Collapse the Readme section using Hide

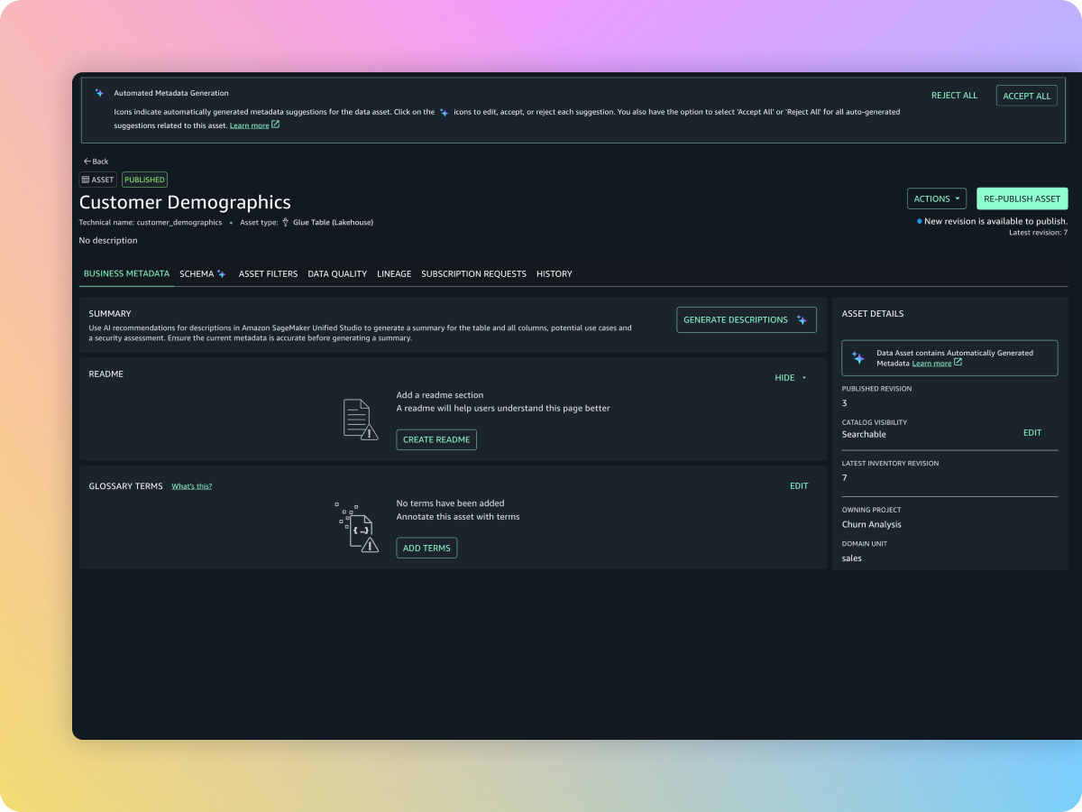pyautogui.click(x=790, y=378)
